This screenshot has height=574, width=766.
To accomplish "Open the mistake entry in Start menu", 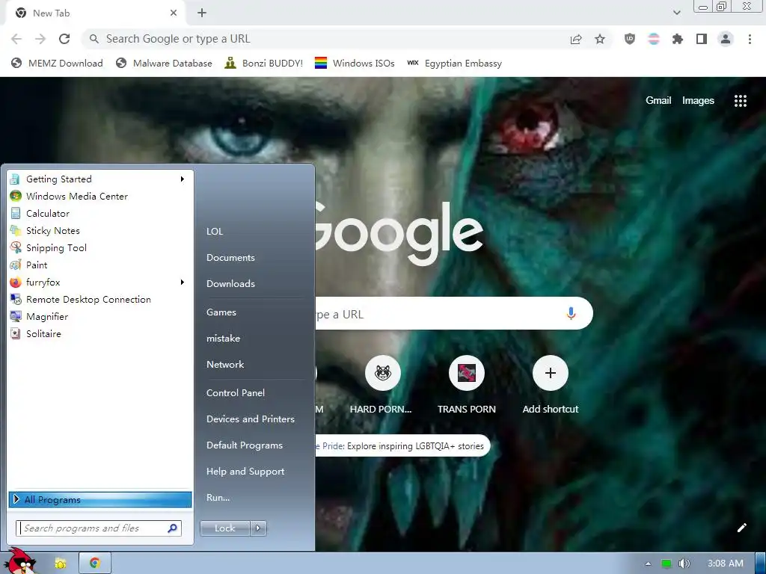I will pos(223,339).
